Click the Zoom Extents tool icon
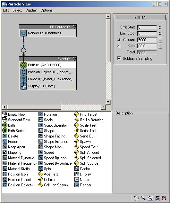The image size is (170, 203). pyautogui.click(x=157, y=198)
